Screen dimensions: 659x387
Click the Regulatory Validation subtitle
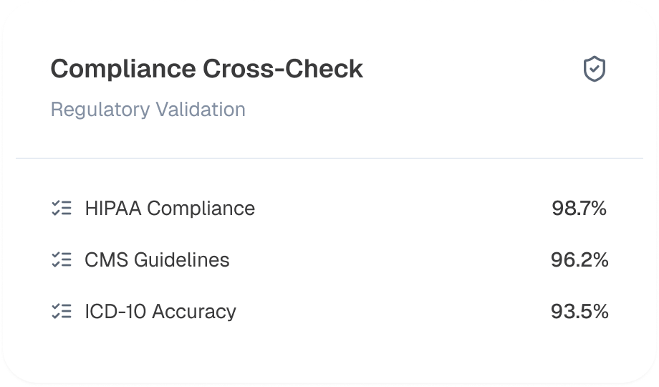pyautogui.click(x=148, y=110)
